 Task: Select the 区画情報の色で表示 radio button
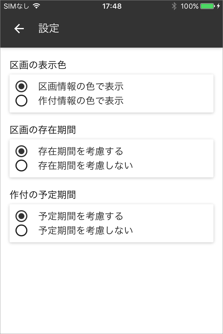(21, 87)
